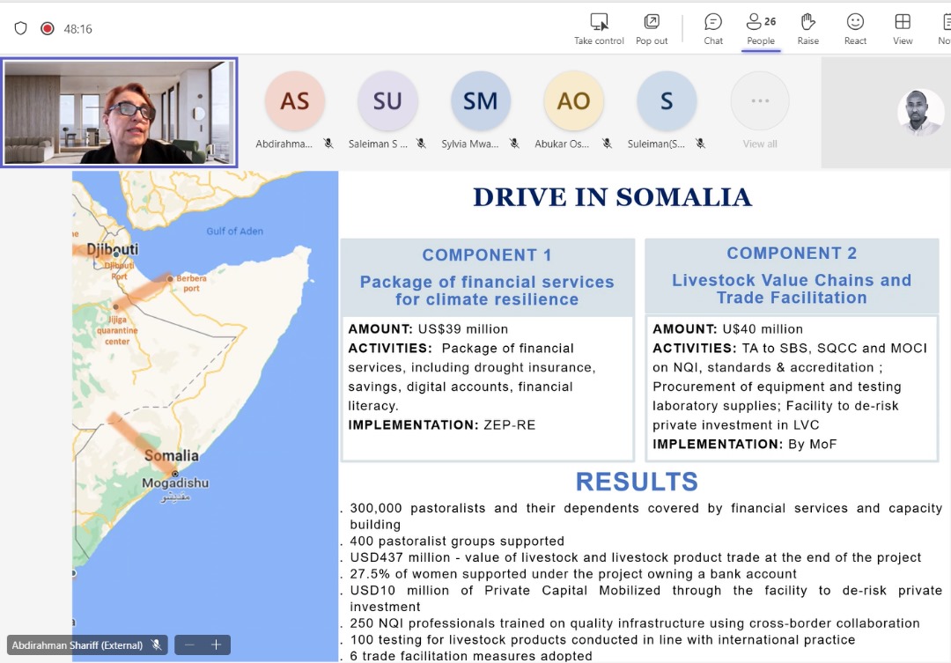
Task: Click the DRIVE IN SOMALIA slide title
Action: [613, 197]
